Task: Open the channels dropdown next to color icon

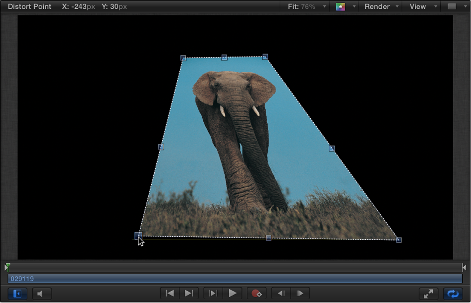Action: [353, 6]
